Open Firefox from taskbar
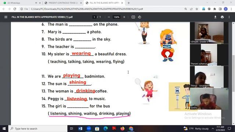This screenshot has height=132, width=235. click(x=122, y=129)
